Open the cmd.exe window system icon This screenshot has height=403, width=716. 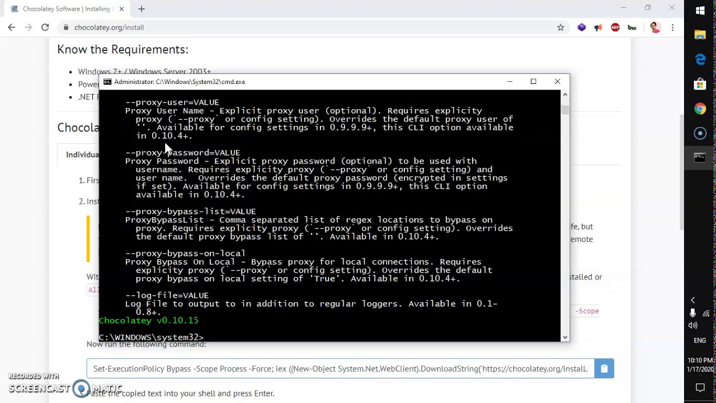[107, 82]
